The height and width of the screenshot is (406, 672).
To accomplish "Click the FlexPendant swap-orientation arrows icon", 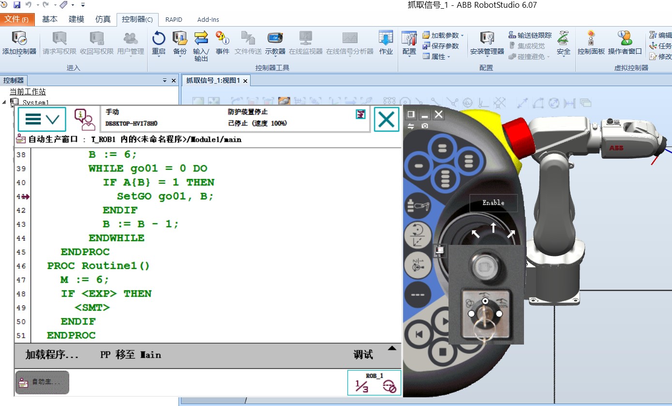I will point(411,126).
